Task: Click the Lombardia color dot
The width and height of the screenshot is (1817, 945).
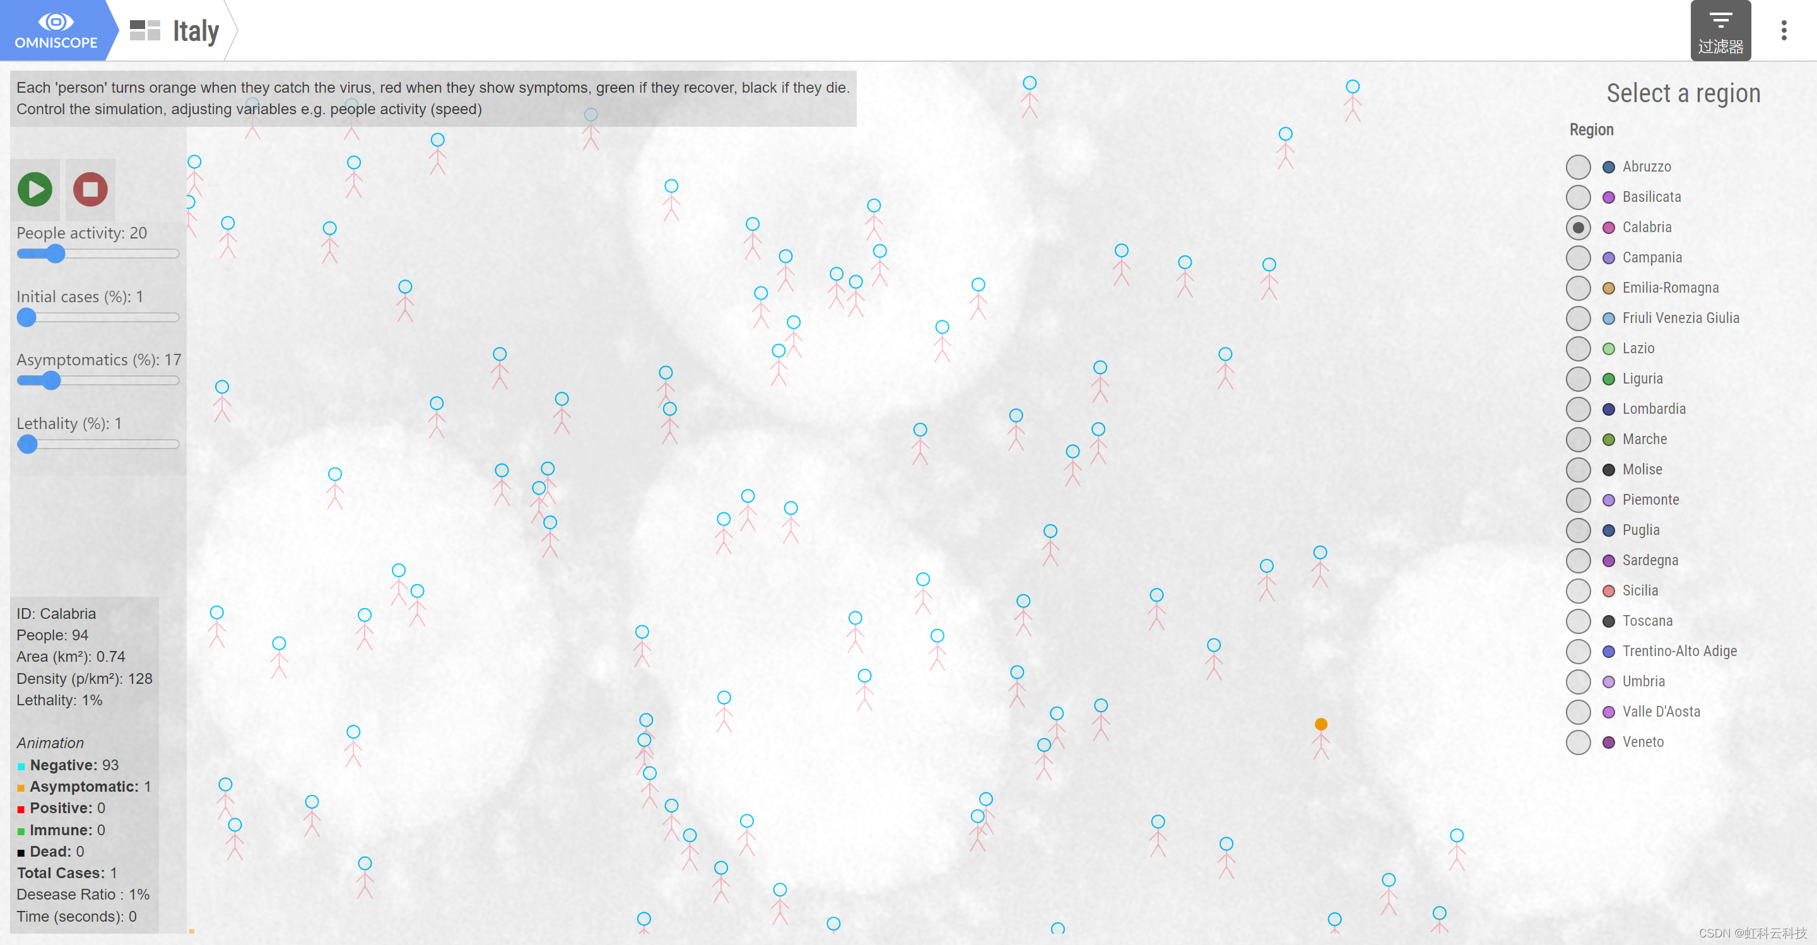Action: point(1608,409)
